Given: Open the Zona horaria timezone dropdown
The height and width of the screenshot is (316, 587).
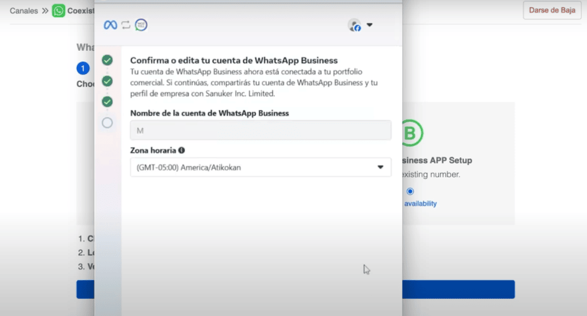Looking at the screenshot, I should (x=260, y=167).
